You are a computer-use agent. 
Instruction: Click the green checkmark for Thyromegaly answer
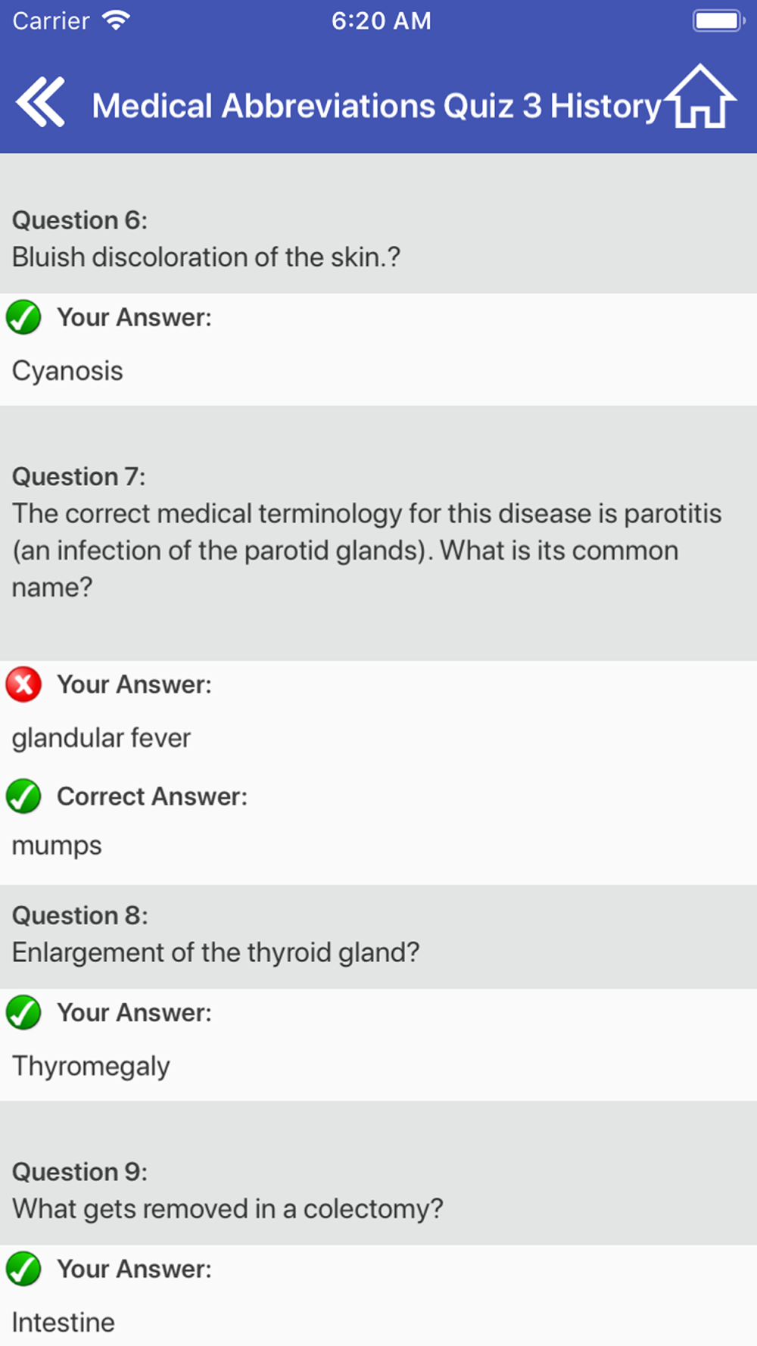coord(23,1012)
